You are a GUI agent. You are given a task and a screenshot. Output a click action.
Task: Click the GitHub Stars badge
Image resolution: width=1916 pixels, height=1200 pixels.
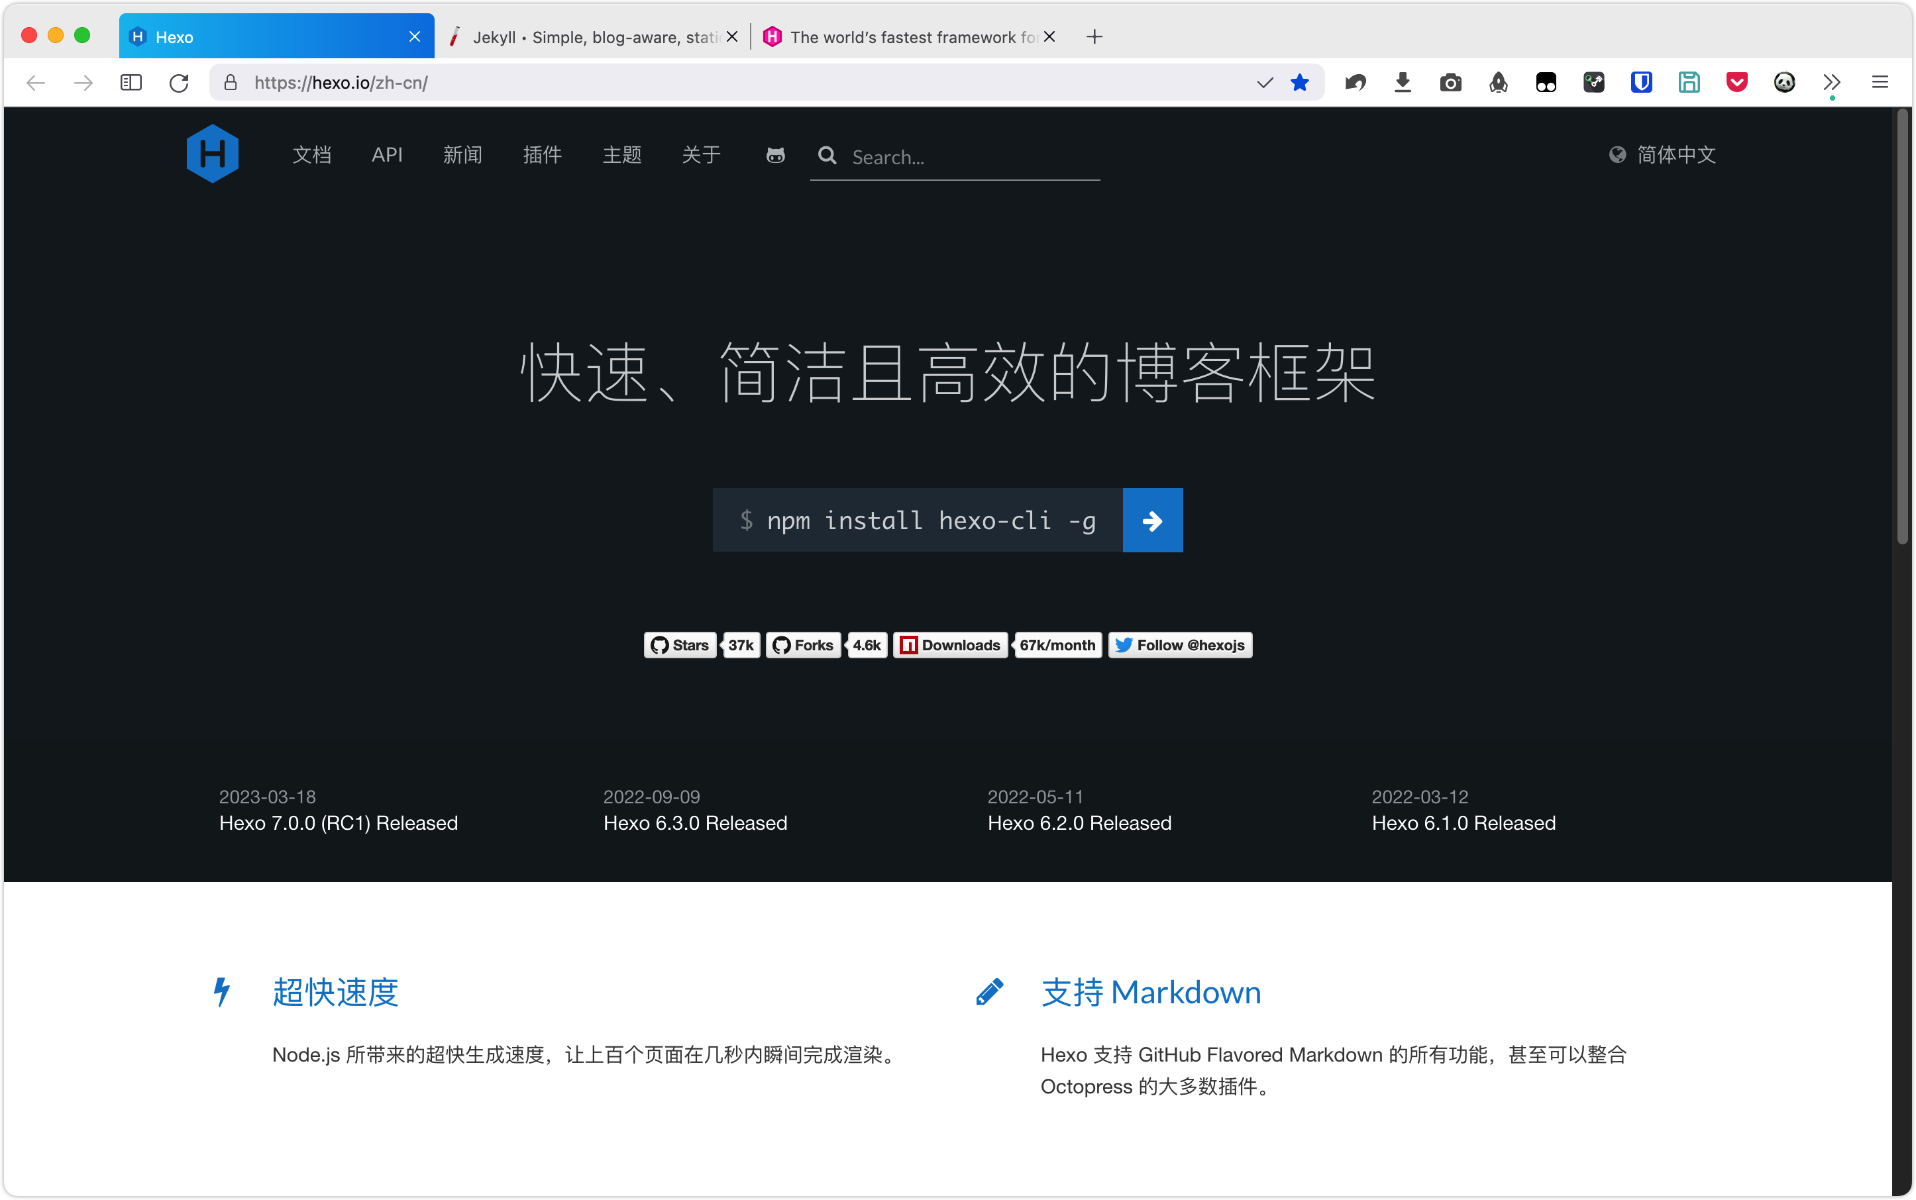pyautogui.click(x=680, y=645)
